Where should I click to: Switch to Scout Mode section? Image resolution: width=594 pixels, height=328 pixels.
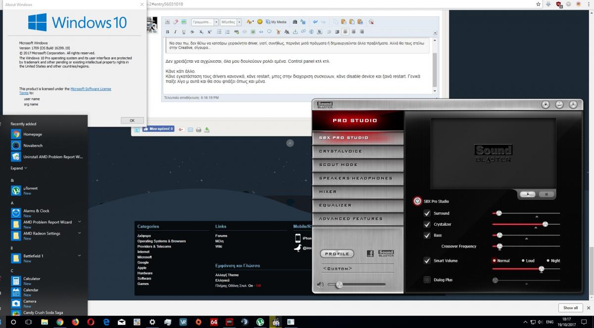point(358,164)
